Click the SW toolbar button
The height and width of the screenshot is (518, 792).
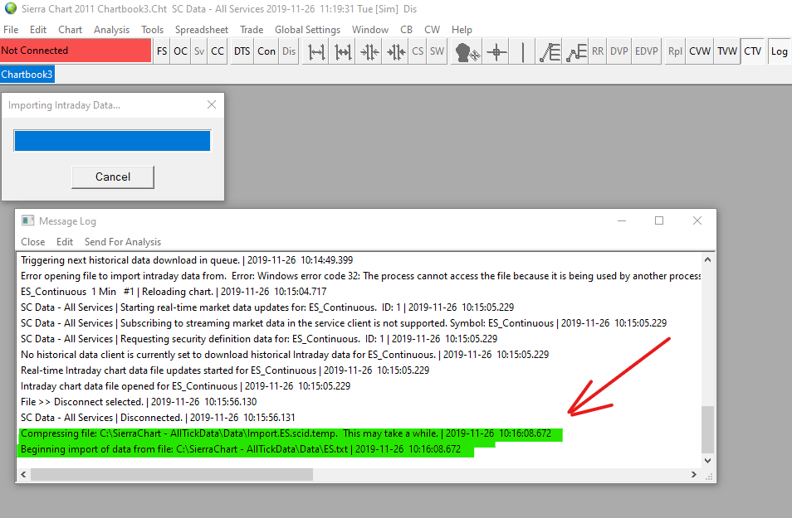[x=437, y=51]
